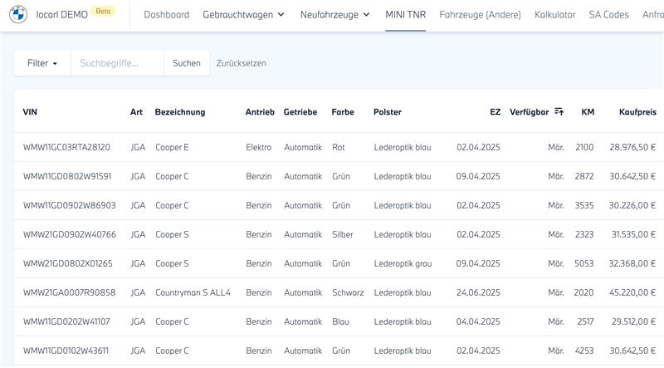Go to Fahrzeuge (Andere)
The image size is (664, 368).
[480, 14]
